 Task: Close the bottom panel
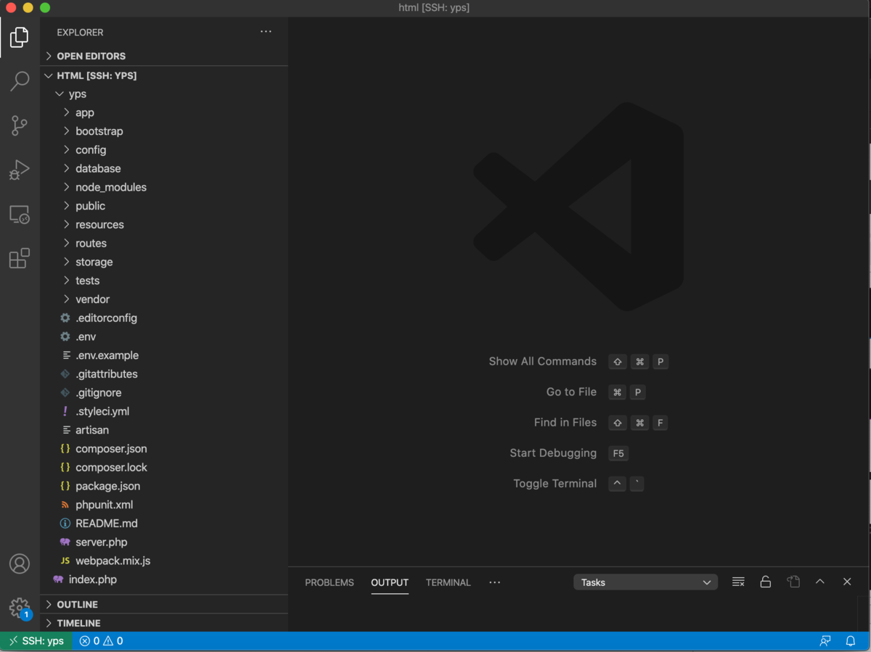click(x=847, y=582)
